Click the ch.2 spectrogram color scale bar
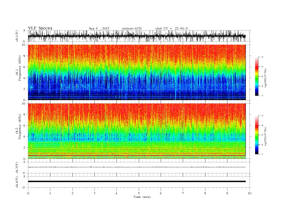This screenshot has width=281, height=217. click(257, 135)
